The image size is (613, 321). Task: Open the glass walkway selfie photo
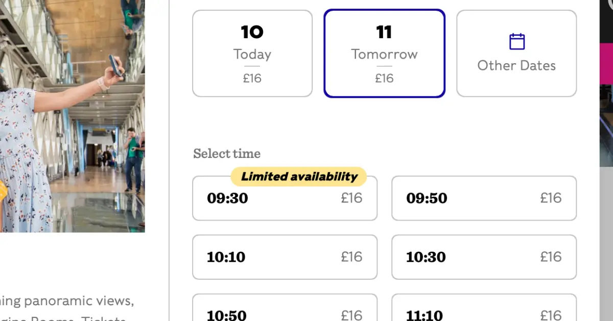(x=72, y=116)
